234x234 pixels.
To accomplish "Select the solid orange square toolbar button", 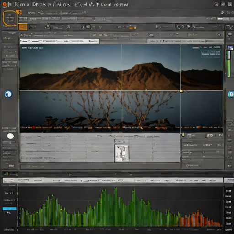I will tap(23, 27).
